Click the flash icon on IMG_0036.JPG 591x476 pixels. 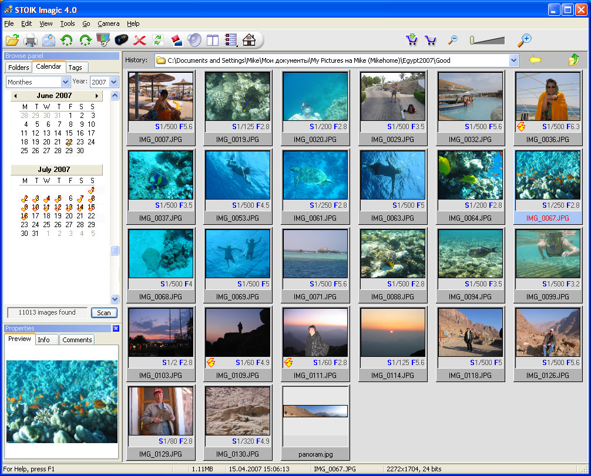tap(521, 127)
